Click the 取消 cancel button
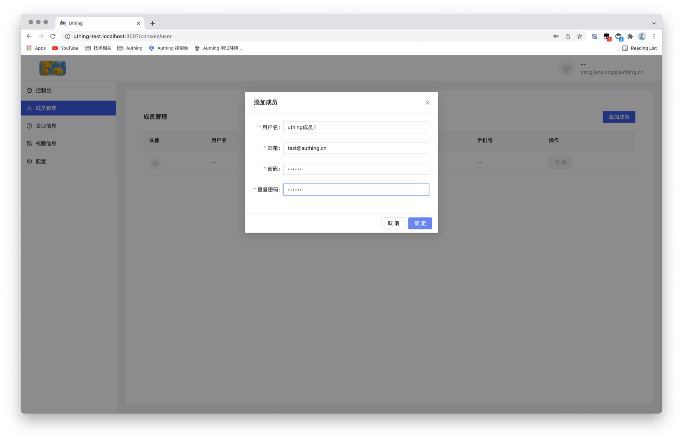683x441 pixels. (393, 223)
